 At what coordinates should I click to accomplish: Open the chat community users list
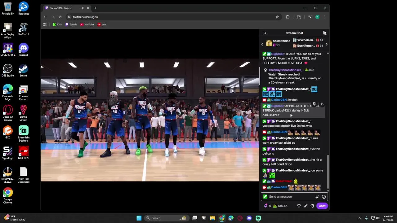(x=324, y=33)
